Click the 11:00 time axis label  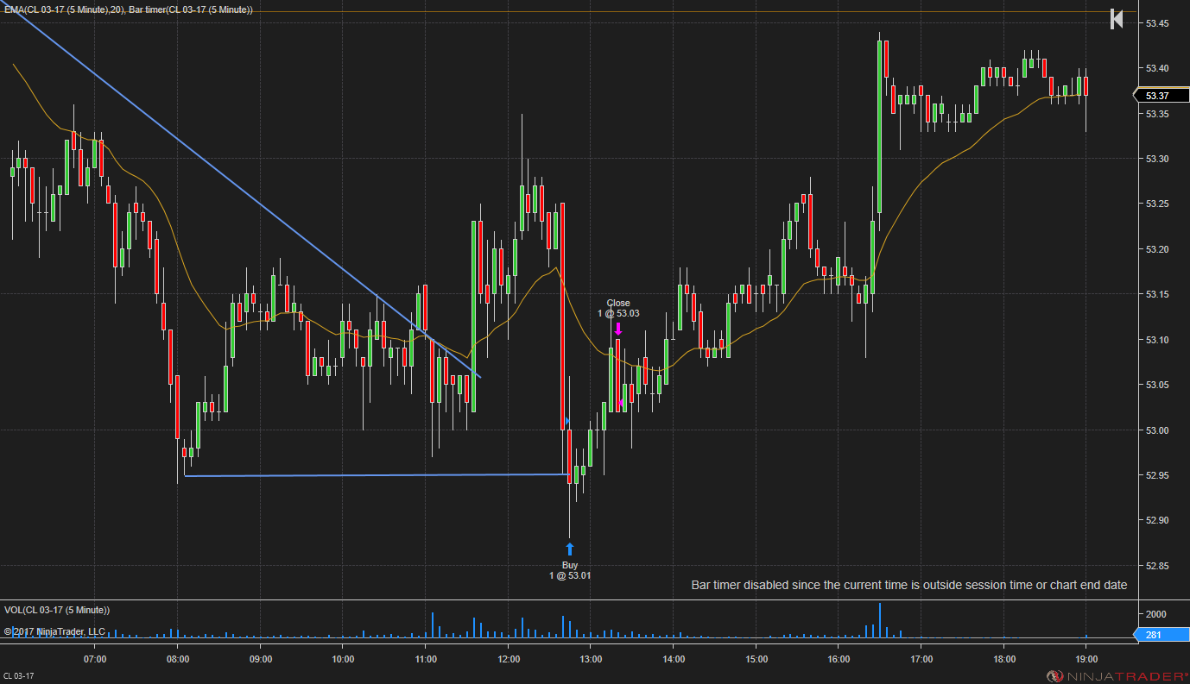(426, 659)
